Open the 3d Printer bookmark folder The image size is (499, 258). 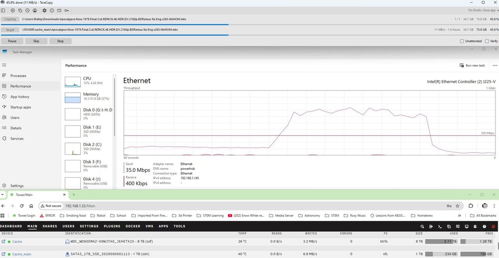(x=182, y=216)
